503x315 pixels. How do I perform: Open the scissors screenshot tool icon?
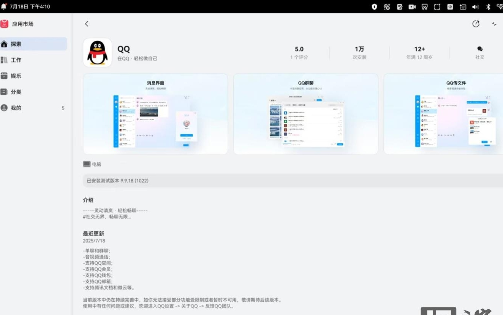[425, 6]
